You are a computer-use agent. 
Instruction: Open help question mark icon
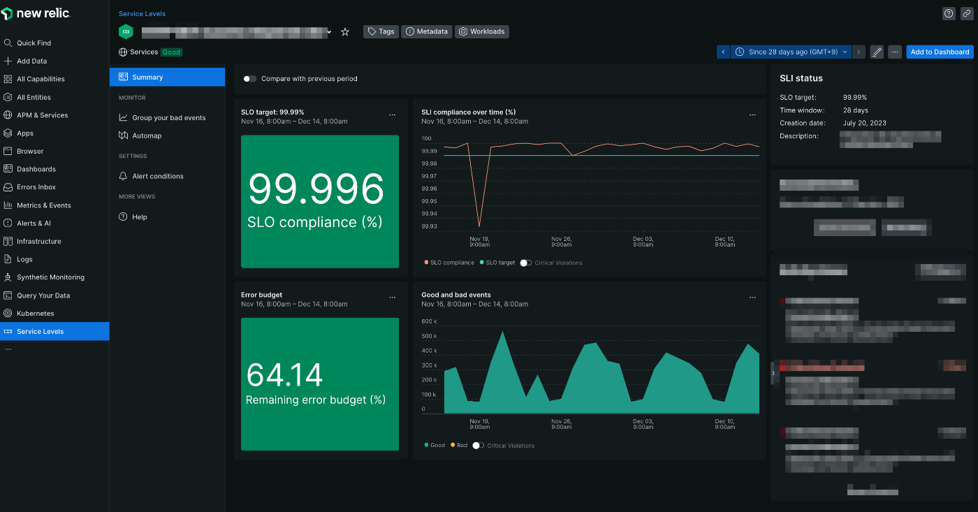point(949,13)
